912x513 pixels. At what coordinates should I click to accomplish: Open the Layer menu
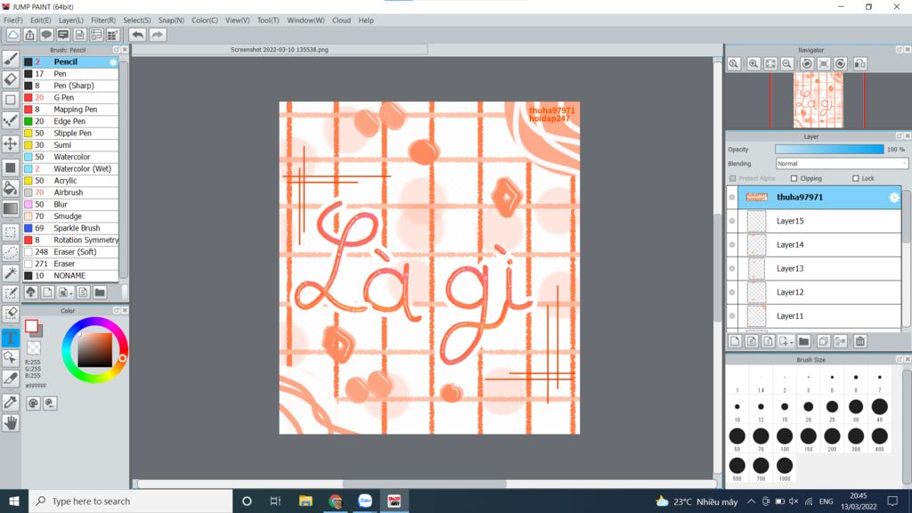(71, 20)
